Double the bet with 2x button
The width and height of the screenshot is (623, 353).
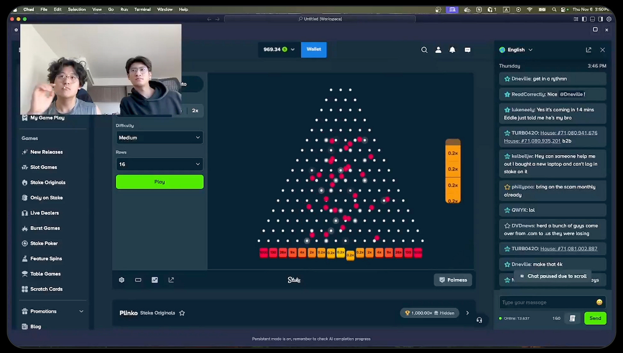195,111
